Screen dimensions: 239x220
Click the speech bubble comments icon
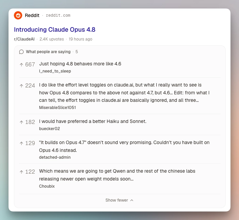(21, 52)
